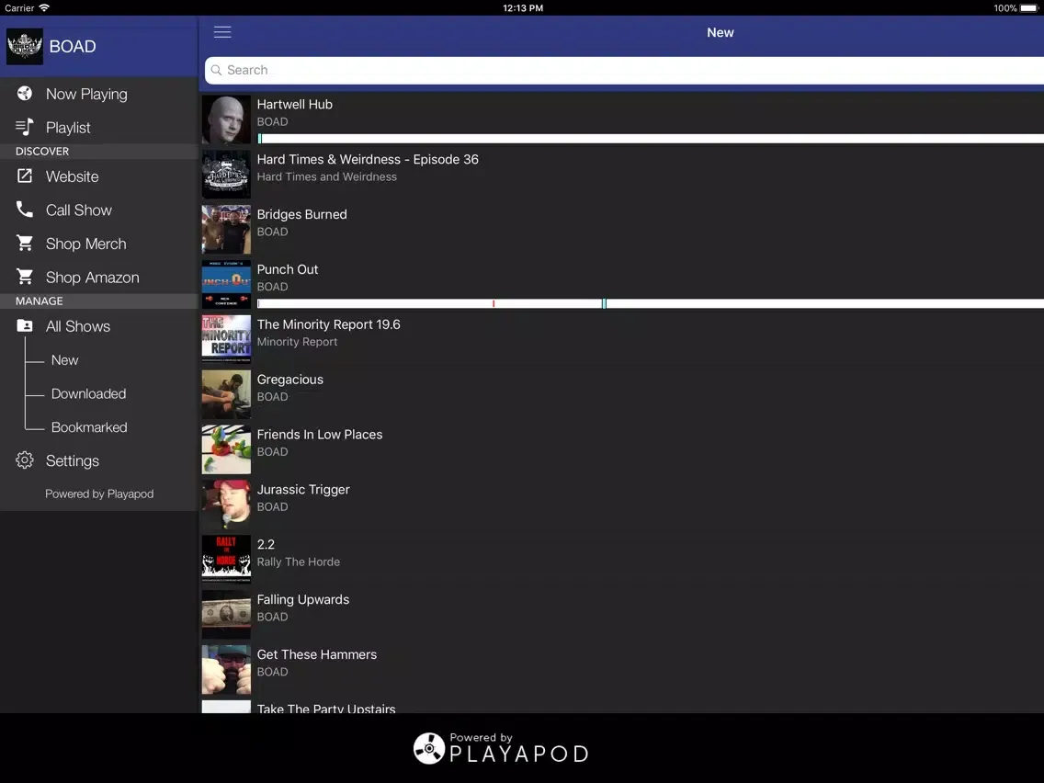Select the 'Gregacious' episode title
Screen dimensions: 1044x783
[289, 380]
